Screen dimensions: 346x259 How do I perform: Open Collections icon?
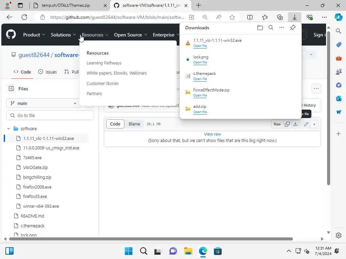[x=279, y=17]
